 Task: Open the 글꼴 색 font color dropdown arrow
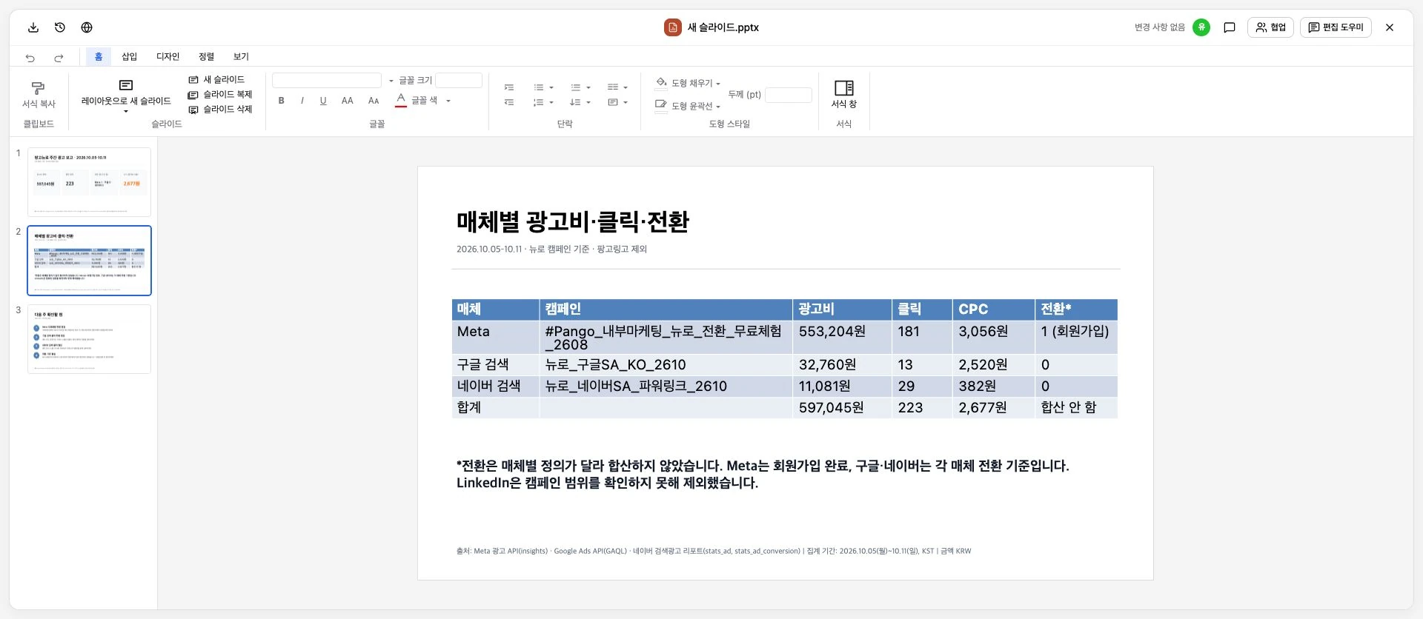point(448,101)
